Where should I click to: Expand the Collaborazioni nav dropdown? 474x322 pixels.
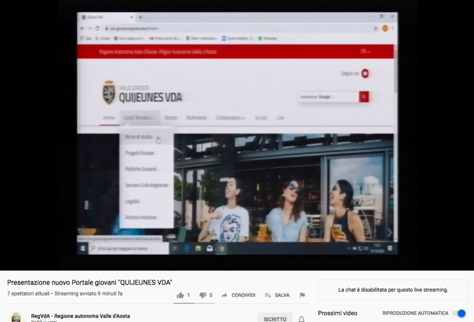click(x=230, y=118)
